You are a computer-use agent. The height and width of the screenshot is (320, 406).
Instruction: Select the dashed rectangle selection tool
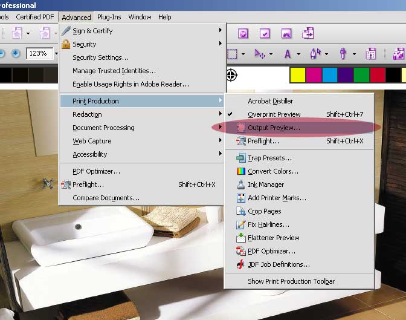pos(232,54)
